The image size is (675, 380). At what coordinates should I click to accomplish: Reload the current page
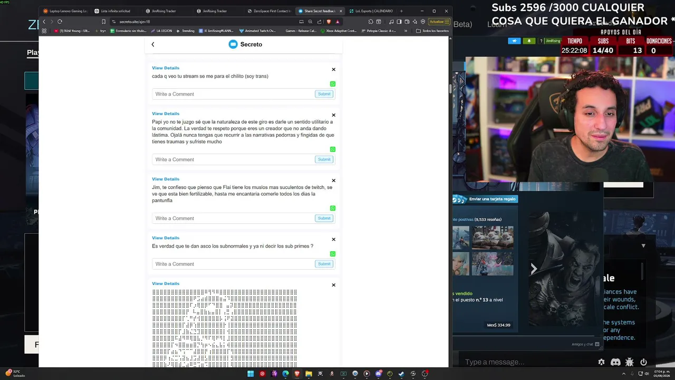60,22
